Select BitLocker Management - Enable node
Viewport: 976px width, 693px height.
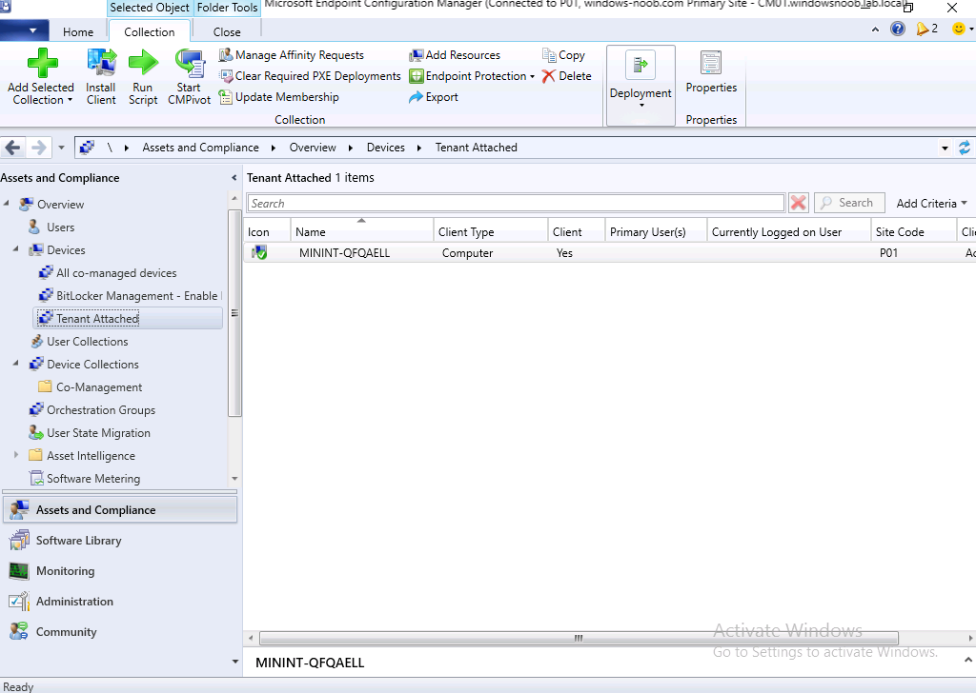(129, 296)
